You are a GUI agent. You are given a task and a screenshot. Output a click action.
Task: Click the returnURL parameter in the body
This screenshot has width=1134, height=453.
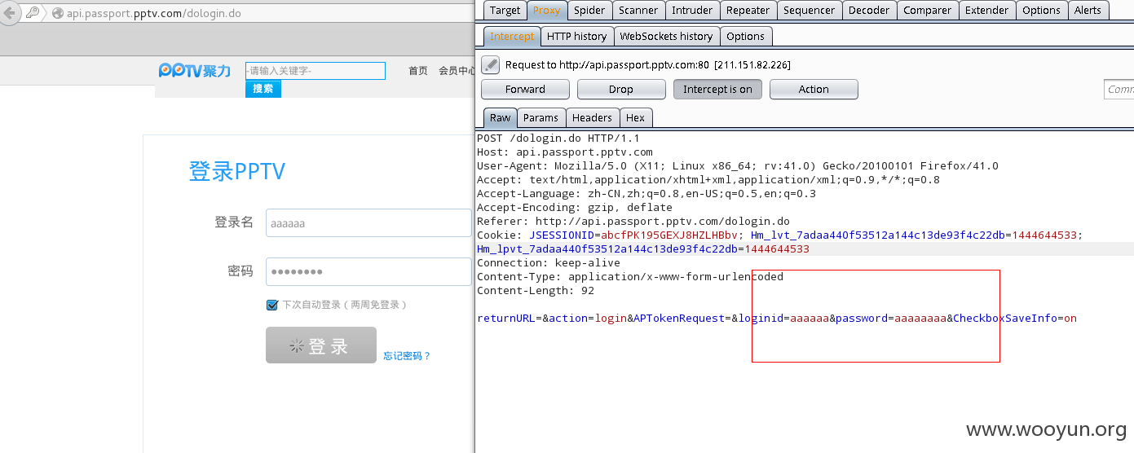(506, 319)
